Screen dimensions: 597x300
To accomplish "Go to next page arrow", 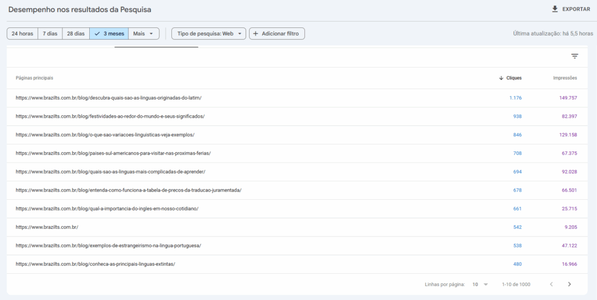I will click(x=569, y=284).
